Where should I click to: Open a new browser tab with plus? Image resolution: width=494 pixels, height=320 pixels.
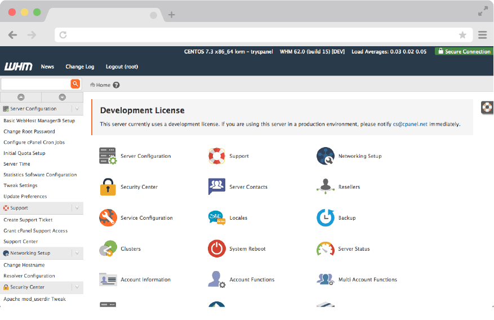point(171,15)
